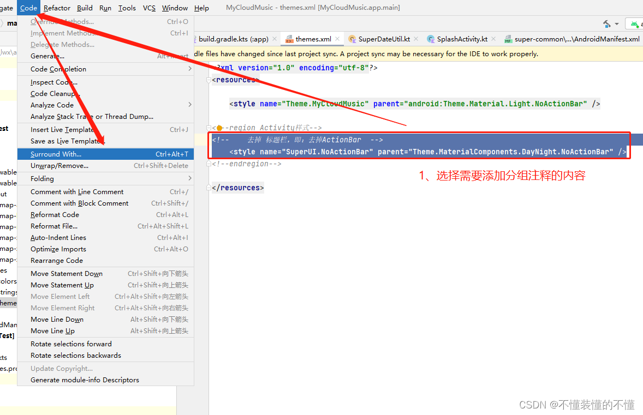643x415 pixels.
Task: Open the Window menu
Action: 175,8
